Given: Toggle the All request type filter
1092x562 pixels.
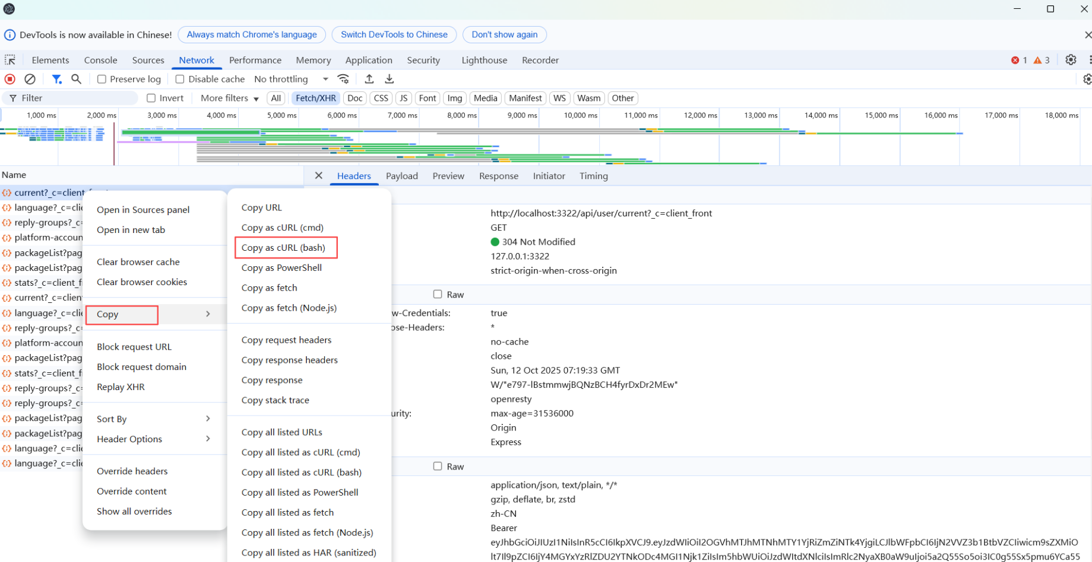Looking at the screenshot, I should point(276,98).
